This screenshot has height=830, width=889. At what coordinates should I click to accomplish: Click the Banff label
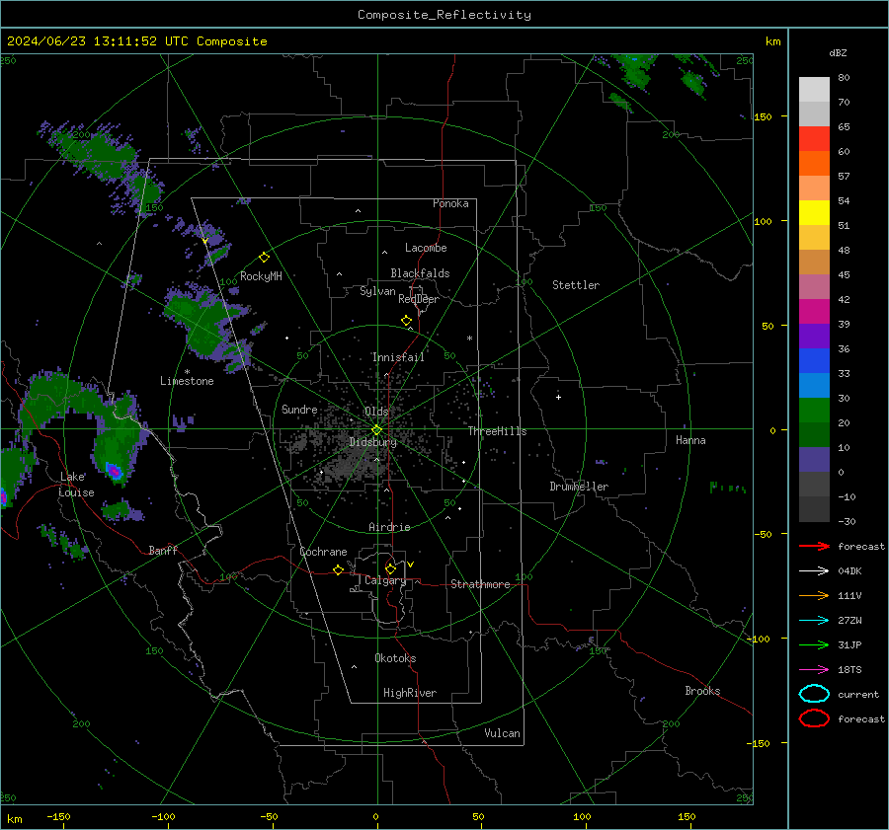coord(163,551)
